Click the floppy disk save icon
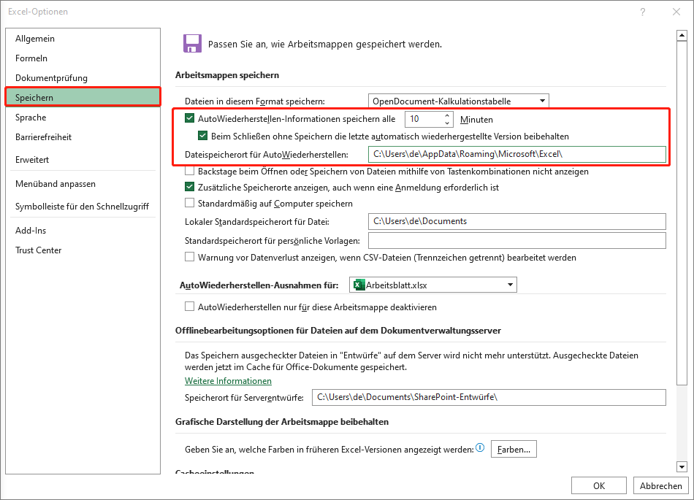This screenshot has width=694, height=500. pos(191,44)
